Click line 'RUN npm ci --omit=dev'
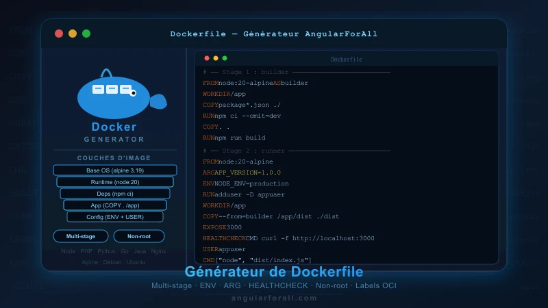The width and height of the screenshot is (548, 308). point(242,116)
